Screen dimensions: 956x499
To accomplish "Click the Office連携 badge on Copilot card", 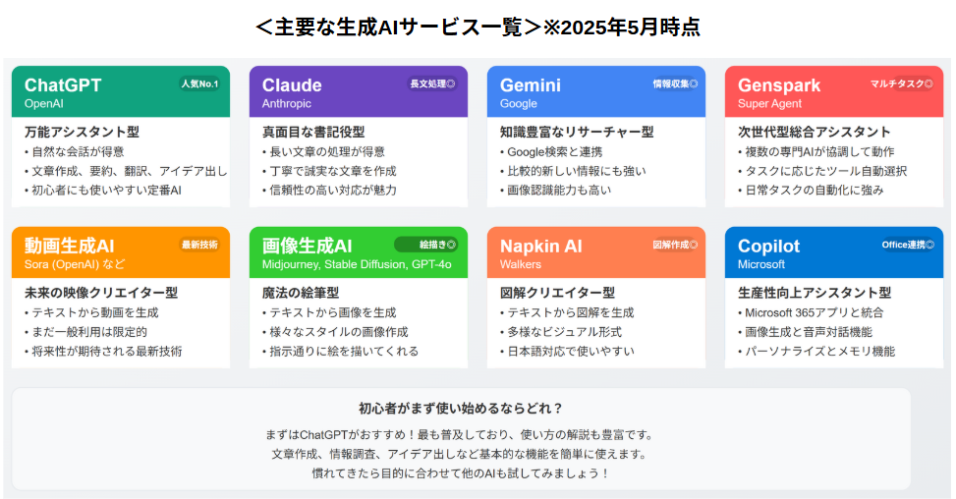I will tap(907, 245).
